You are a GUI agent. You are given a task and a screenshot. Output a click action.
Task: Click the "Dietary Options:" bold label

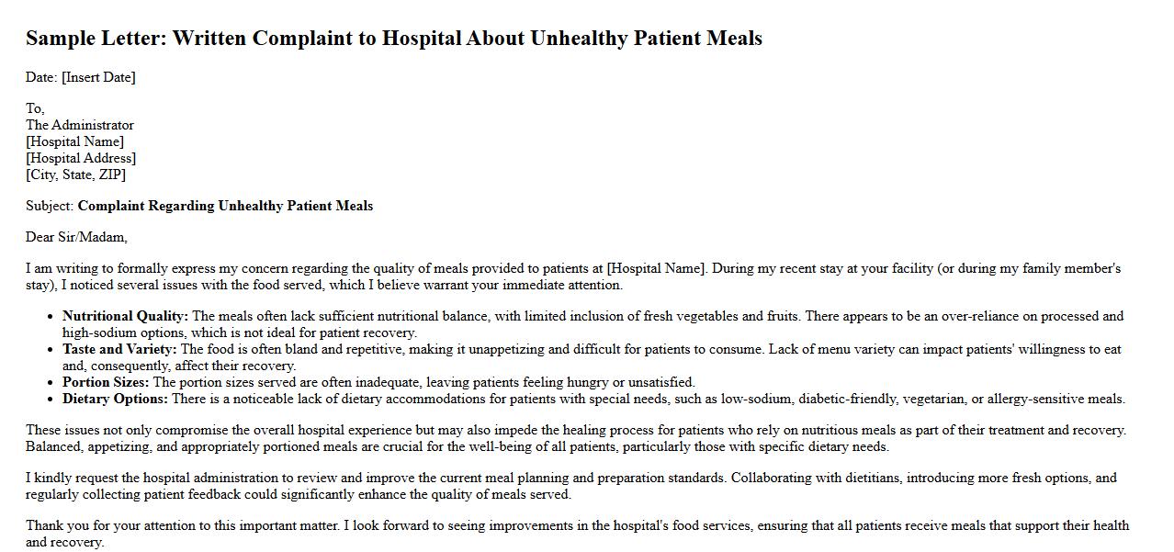(x=115, y=399)
